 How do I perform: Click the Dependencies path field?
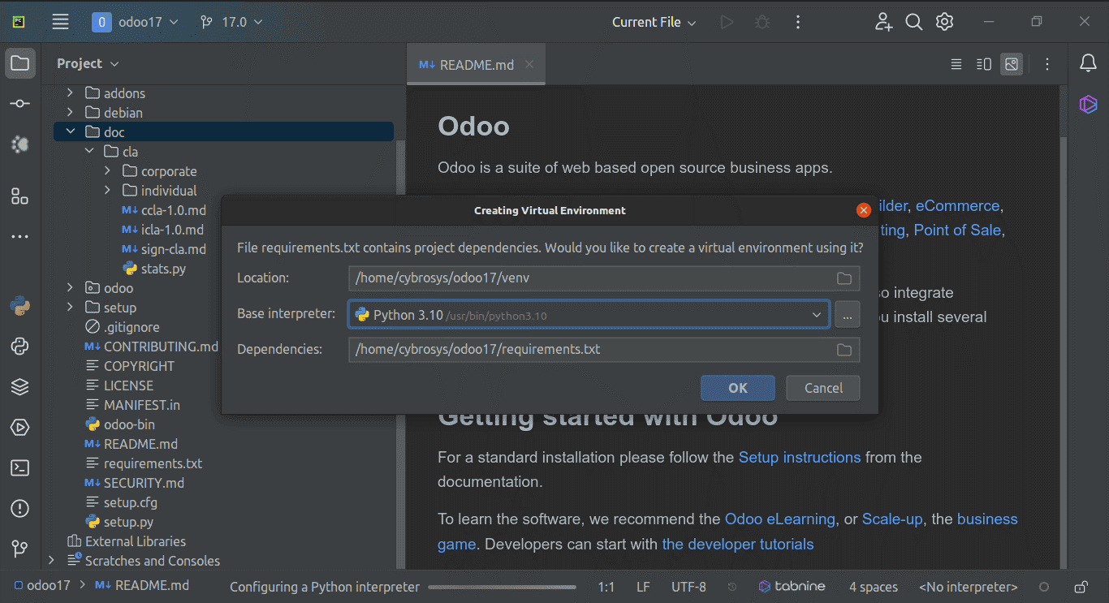point(604,350)
